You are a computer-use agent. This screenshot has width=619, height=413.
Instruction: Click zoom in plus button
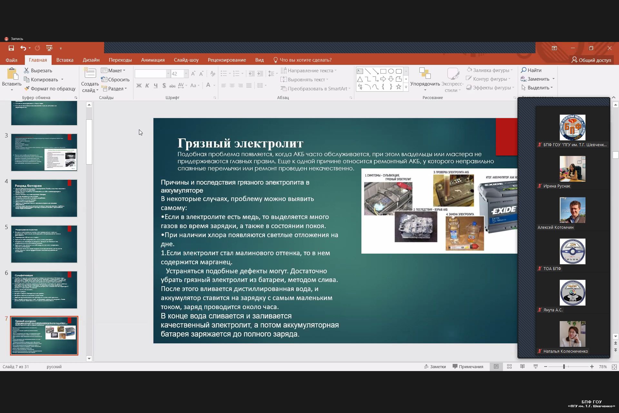point(592,367)
